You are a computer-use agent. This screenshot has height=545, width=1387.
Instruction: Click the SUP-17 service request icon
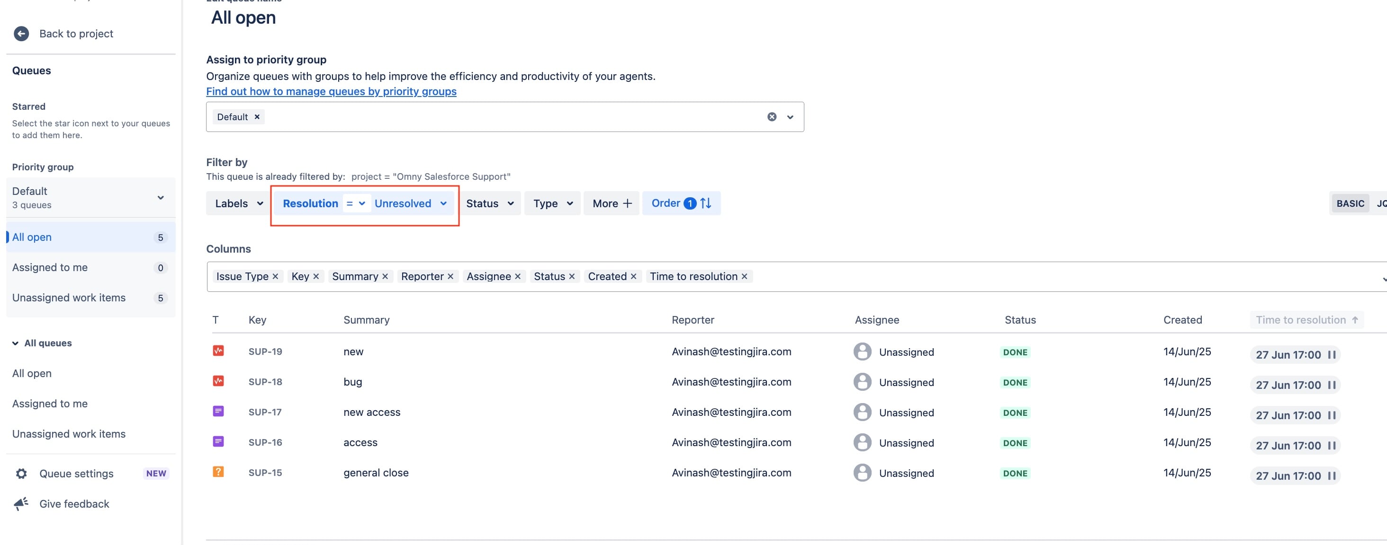(218, 412)
